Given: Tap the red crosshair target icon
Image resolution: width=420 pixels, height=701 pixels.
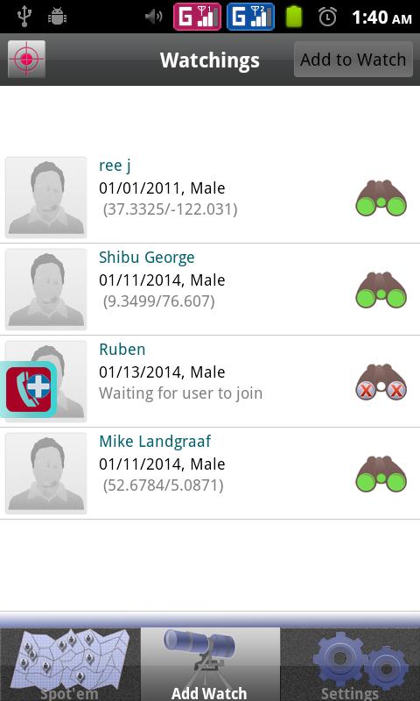Looking at the screenshot, I should [26, 59].
